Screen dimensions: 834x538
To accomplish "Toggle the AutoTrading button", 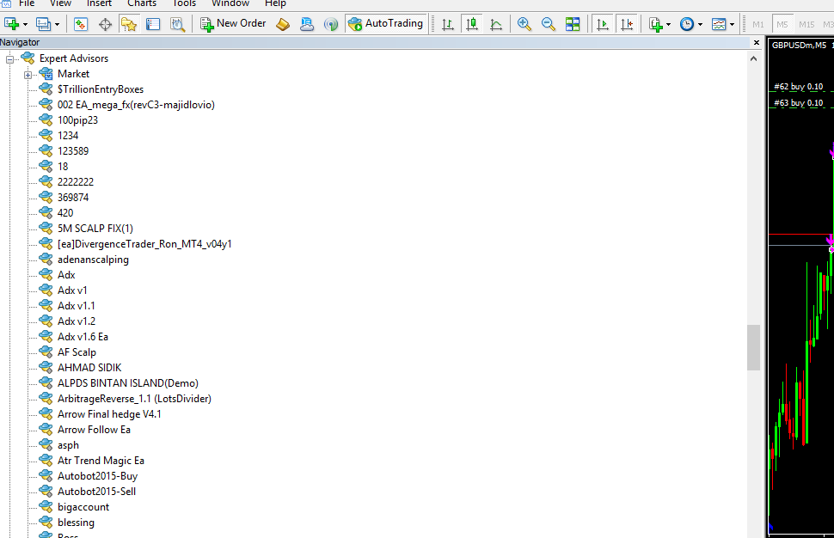I will click(x=386, y=23).
